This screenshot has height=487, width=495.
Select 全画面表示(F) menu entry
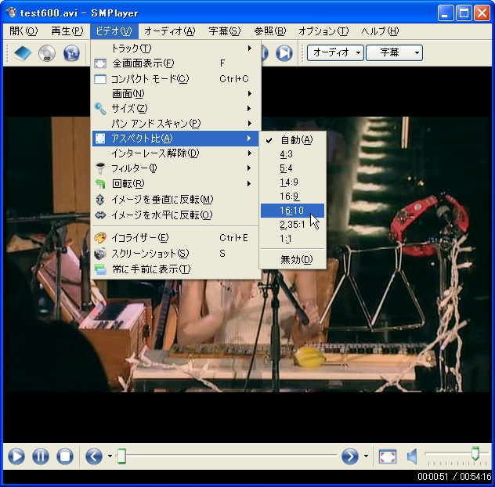[x=176, y=63]
